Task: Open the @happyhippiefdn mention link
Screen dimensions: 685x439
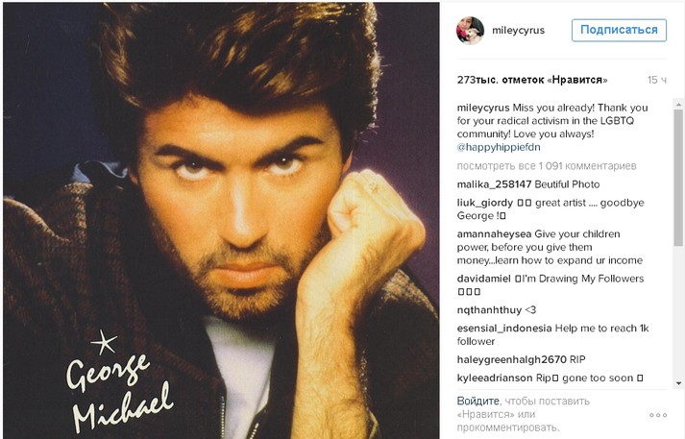Action: (499, 147)
